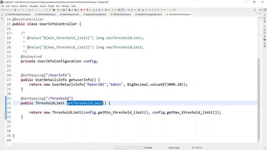Click the New file toolbar icon
Image resolution: width=267 pixels, height=150 pixels.
pos(2,10)
